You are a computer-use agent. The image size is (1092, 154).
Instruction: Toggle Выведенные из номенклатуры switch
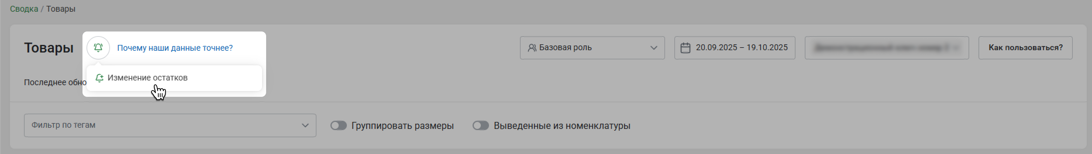pos(480,126)
